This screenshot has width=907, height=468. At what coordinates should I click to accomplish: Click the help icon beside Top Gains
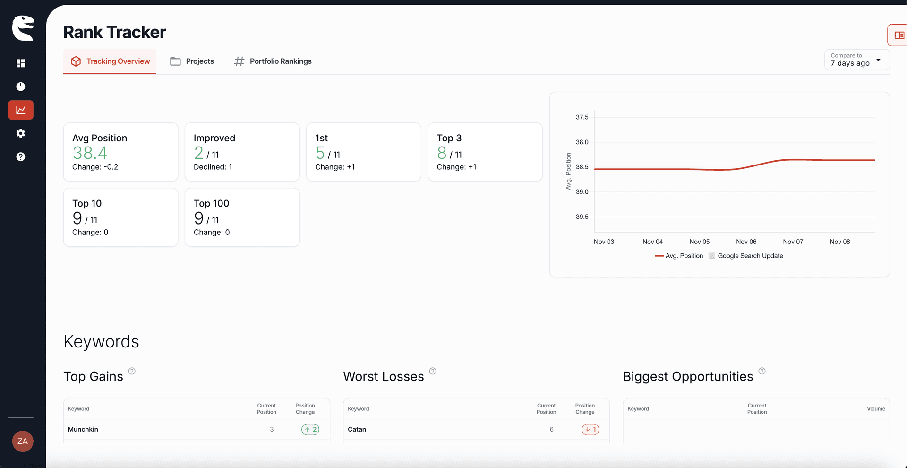tap(132, 371)
